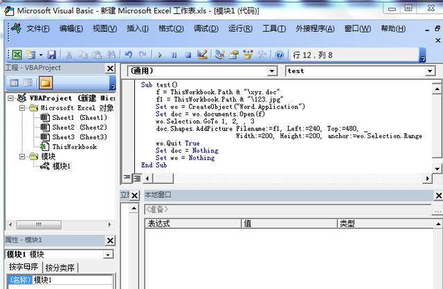This screenshot has width=443, height=289.
Task: Click the Full Module View button
Action: [137, 178]
